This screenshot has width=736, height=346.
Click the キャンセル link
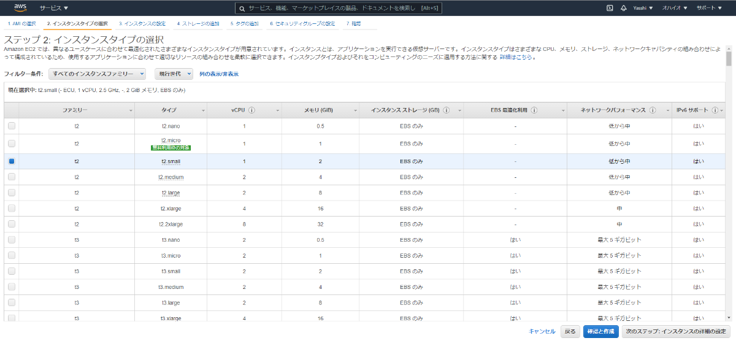tap(542, 331)
